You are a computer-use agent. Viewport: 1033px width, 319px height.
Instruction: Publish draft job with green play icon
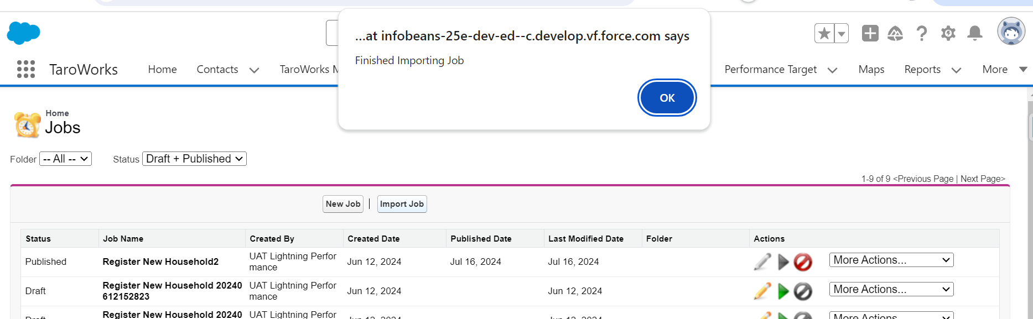click(x=783, y=291)
